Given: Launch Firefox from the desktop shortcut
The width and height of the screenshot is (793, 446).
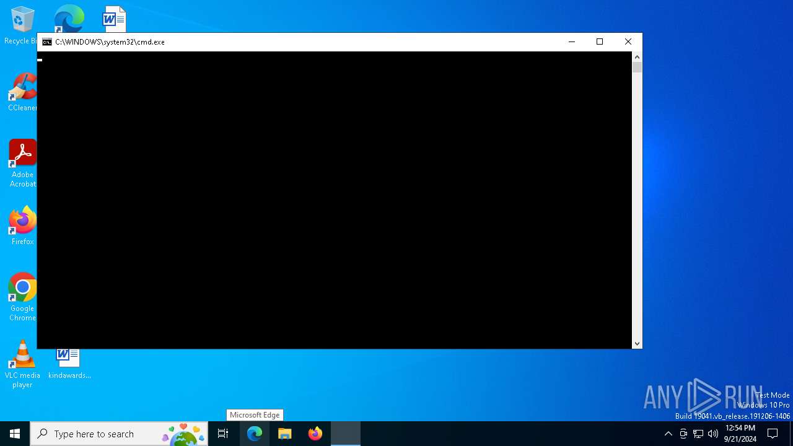Looking at the screenshot, I should [22, 225].
